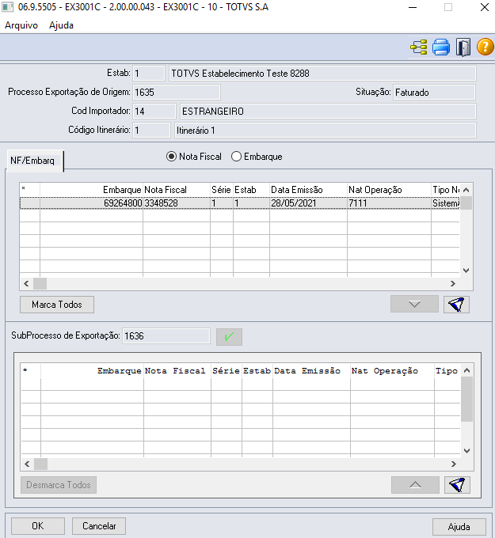Open the orange question mark help icon
The width and height of the screenshot is (495, 538).
485,47
